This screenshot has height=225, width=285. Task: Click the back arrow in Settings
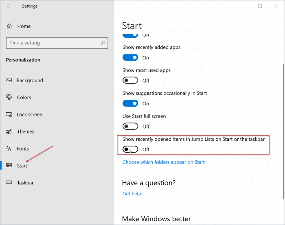(9, 6)
